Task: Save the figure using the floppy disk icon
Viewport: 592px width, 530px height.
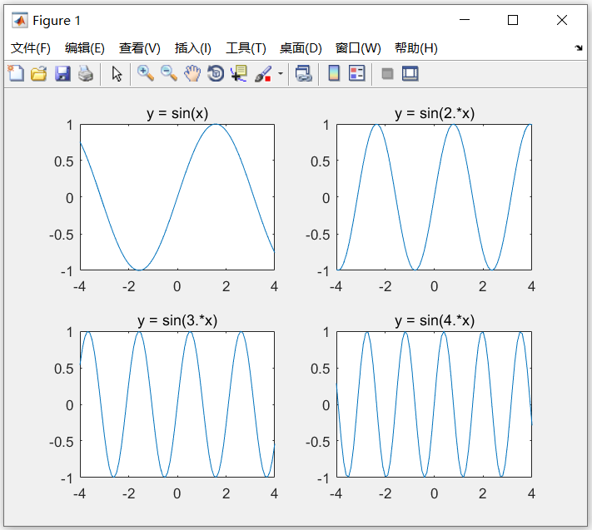Action: click(x=62, y=73)
